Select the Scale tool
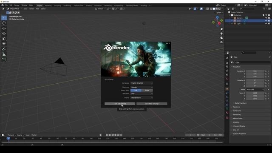The height and width of the screenshot is (153, 272). 4,39
